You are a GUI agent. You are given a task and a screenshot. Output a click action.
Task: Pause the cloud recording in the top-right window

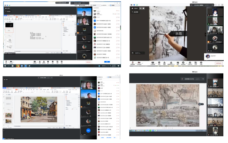point(140,9)
